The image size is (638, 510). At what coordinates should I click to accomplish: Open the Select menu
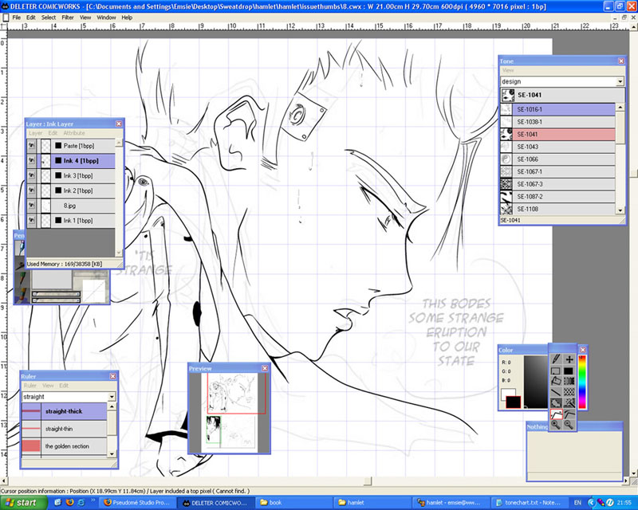click(49, 18)
